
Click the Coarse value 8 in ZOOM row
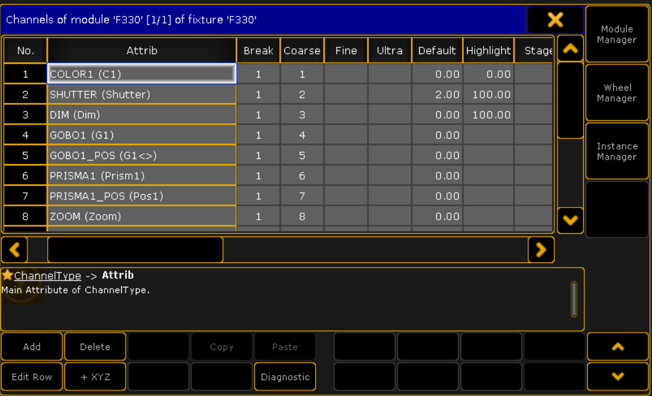tap(302, 217)
